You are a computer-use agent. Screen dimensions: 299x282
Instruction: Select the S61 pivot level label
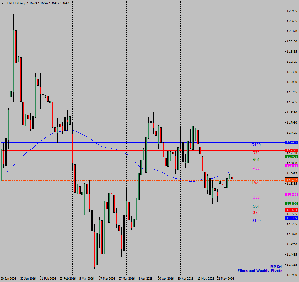pyautogui.click(x=256, y=206)
